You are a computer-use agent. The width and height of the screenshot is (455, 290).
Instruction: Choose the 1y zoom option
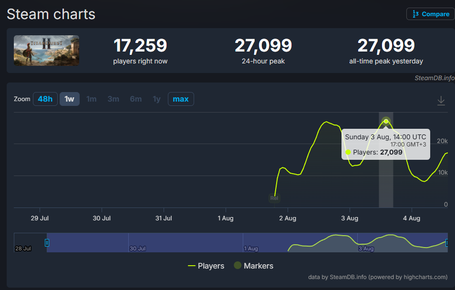[x=157, y=99]
